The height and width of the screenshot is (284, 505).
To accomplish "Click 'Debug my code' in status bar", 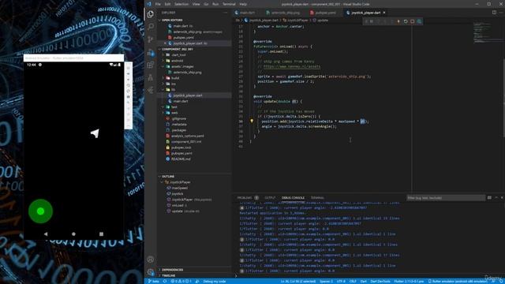I will (214, 281).
